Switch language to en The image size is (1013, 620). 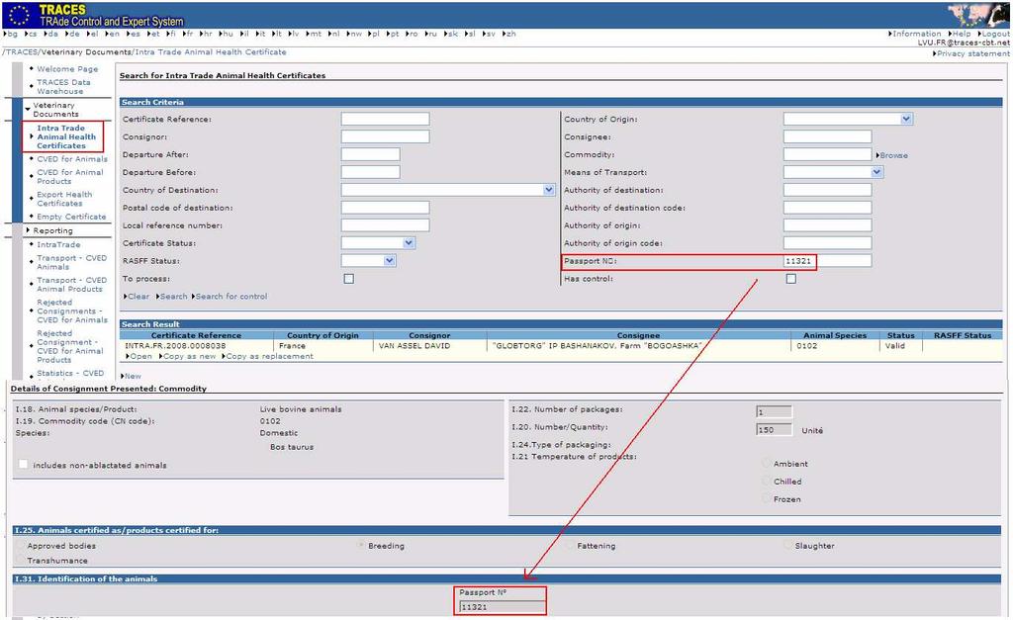[114, 34]
